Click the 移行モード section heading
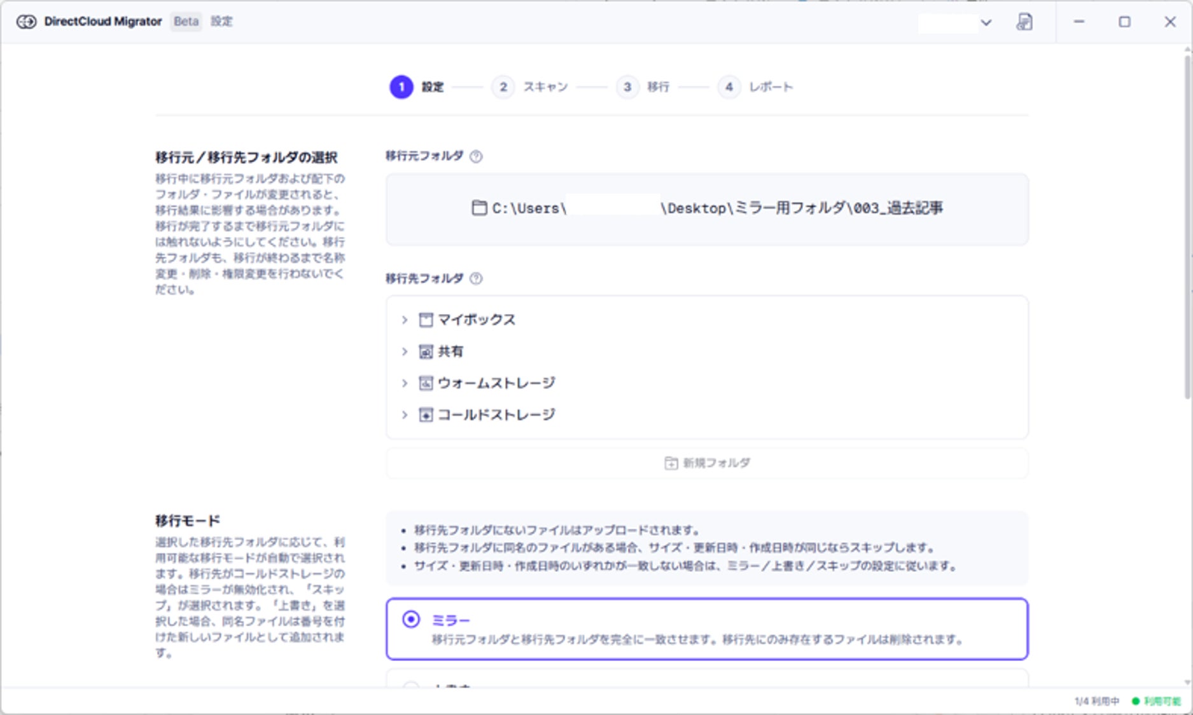 [188, 521]
